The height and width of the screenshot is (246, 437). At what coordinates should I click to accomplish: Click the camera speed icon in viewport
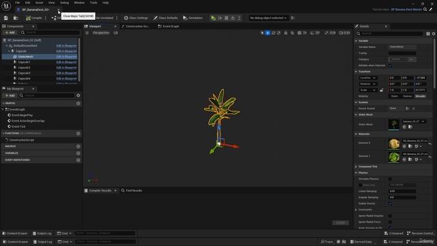pos(341,33)
